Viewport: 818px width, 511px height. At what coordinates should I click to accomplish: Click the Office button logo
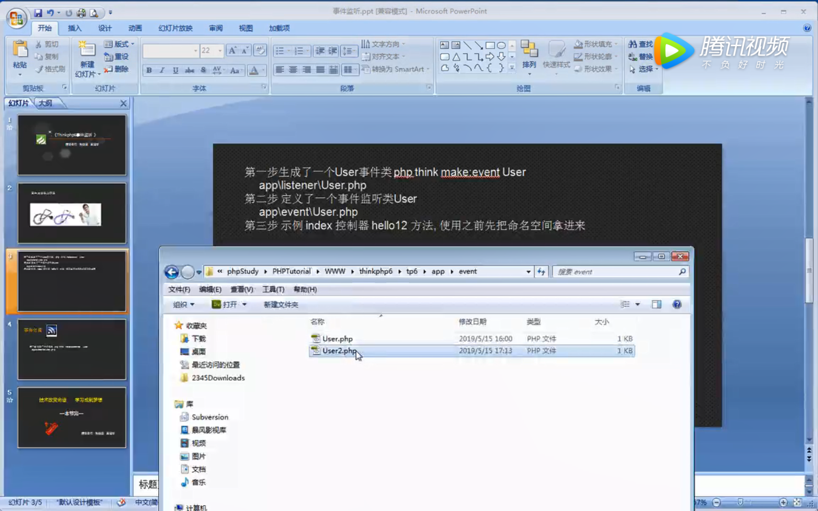click(16, 18)
